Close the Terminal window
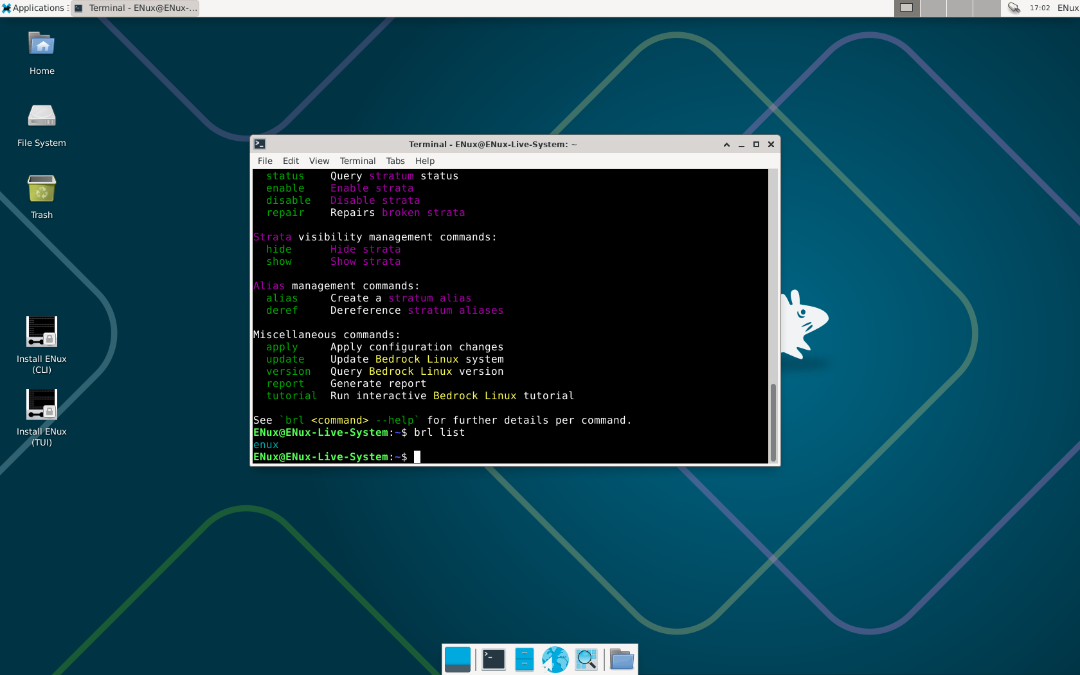 click(771, 145)
